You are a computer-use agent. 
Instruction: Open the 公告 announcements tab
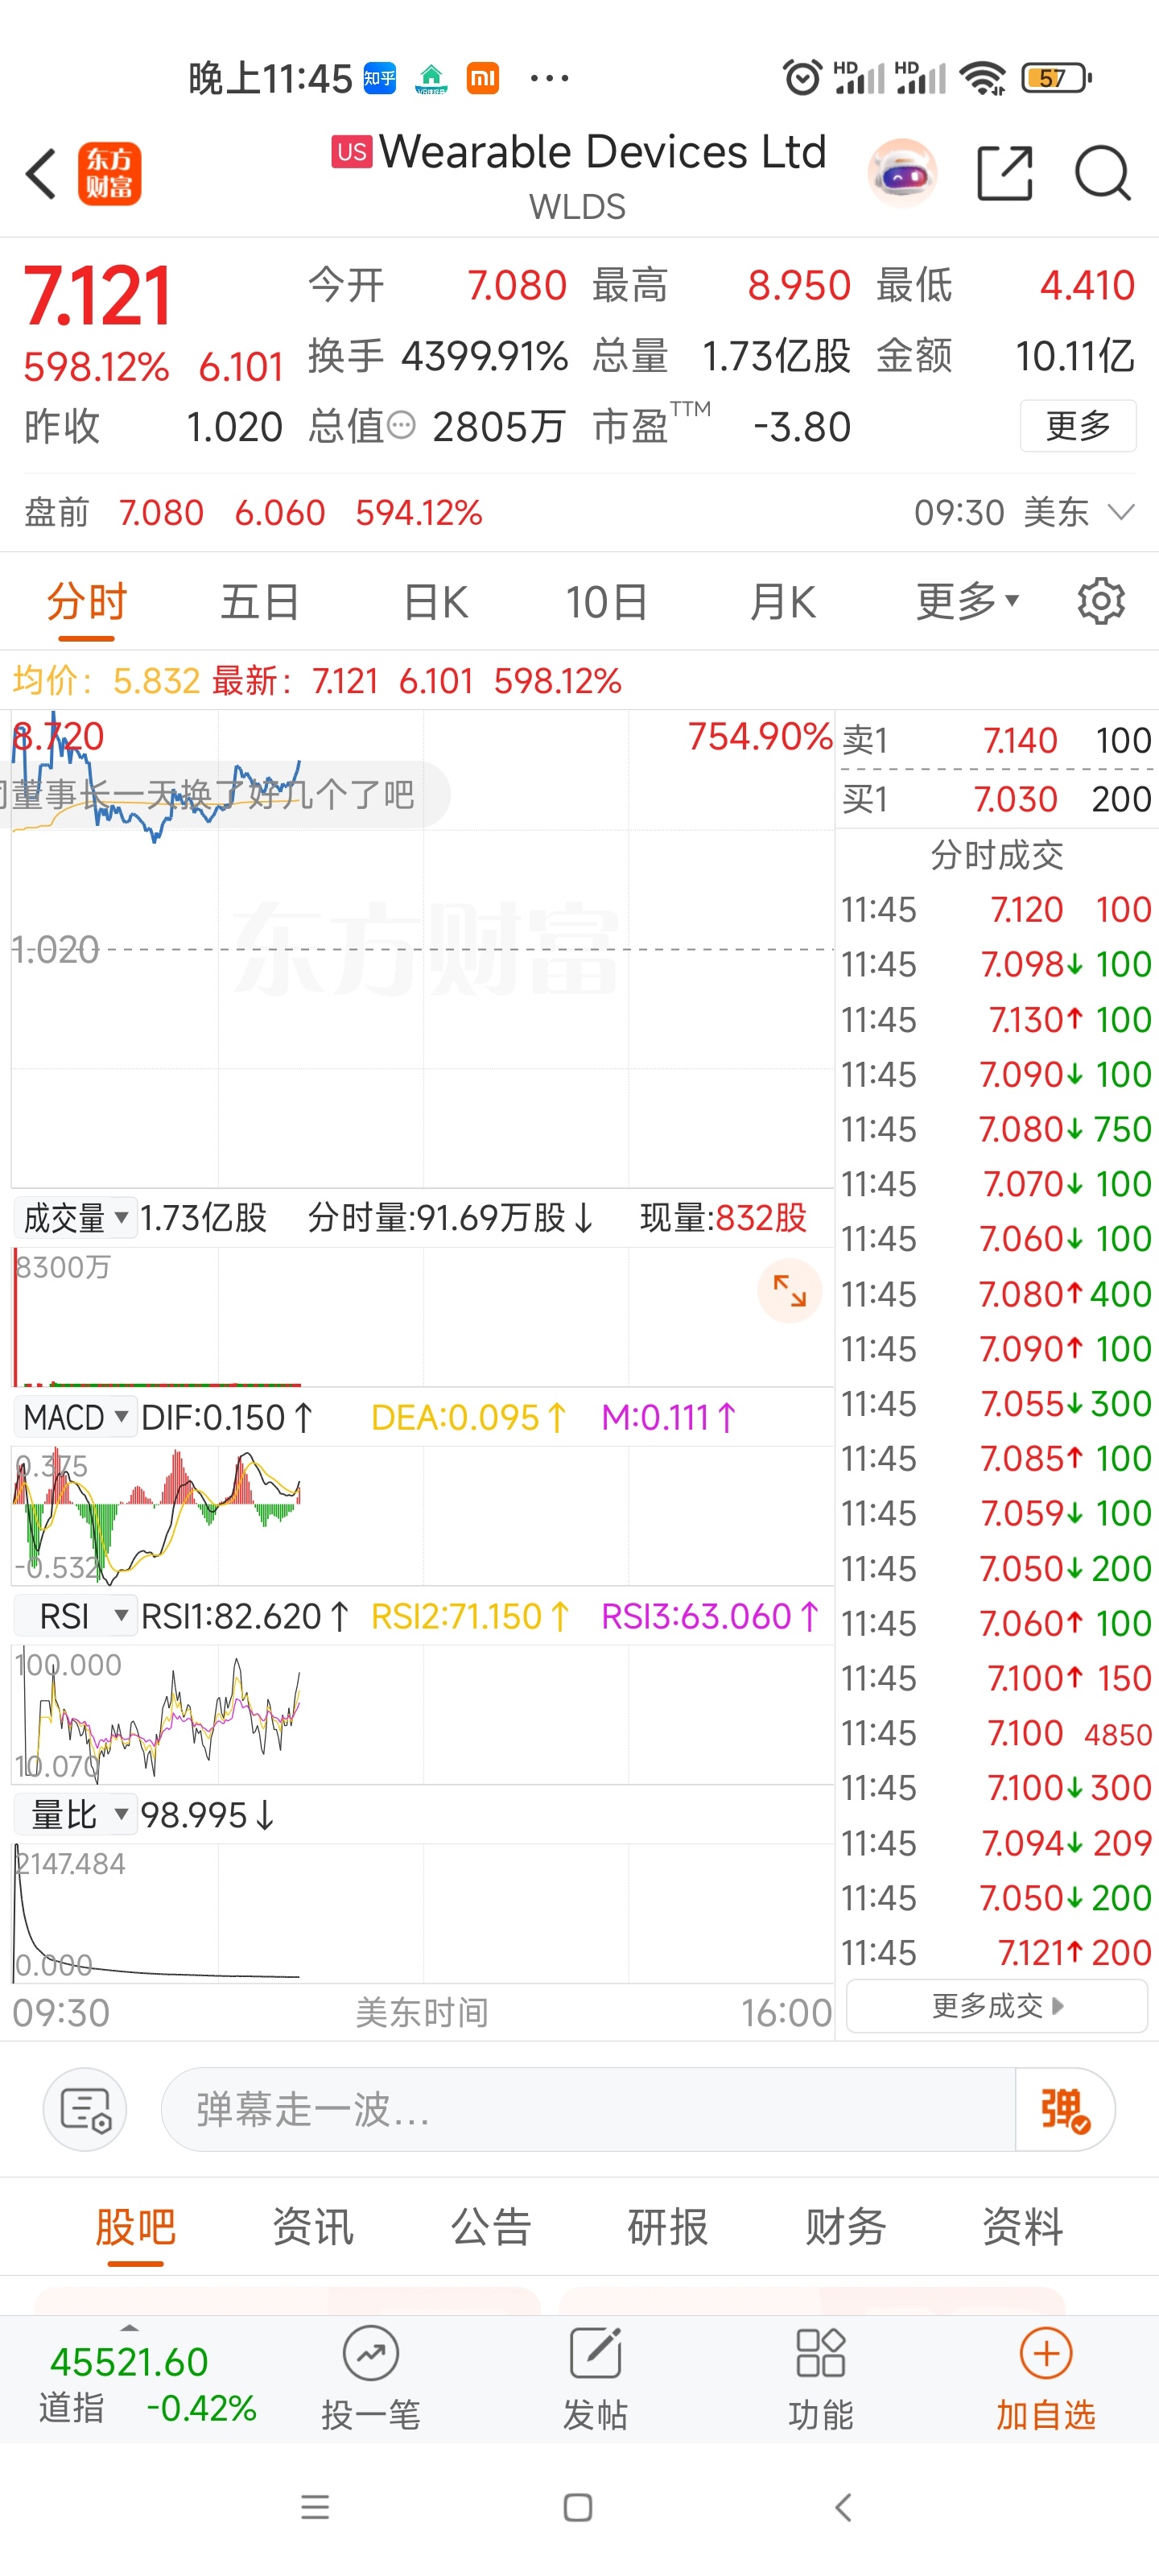point(490,2227)
